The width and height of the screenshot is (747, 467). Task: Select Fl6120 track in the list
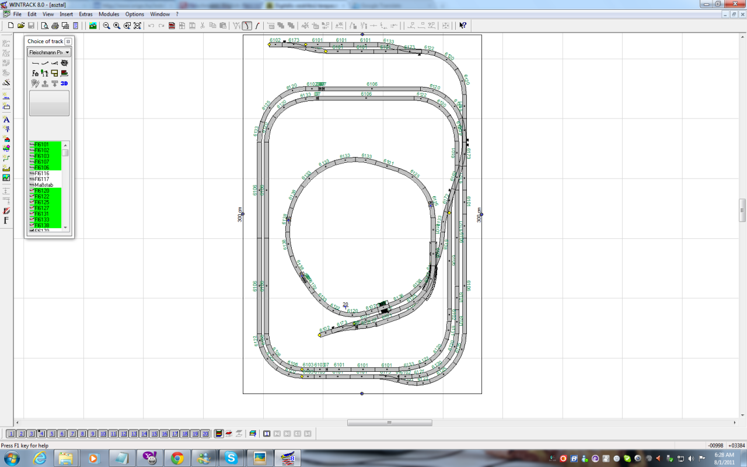[42, 191]
